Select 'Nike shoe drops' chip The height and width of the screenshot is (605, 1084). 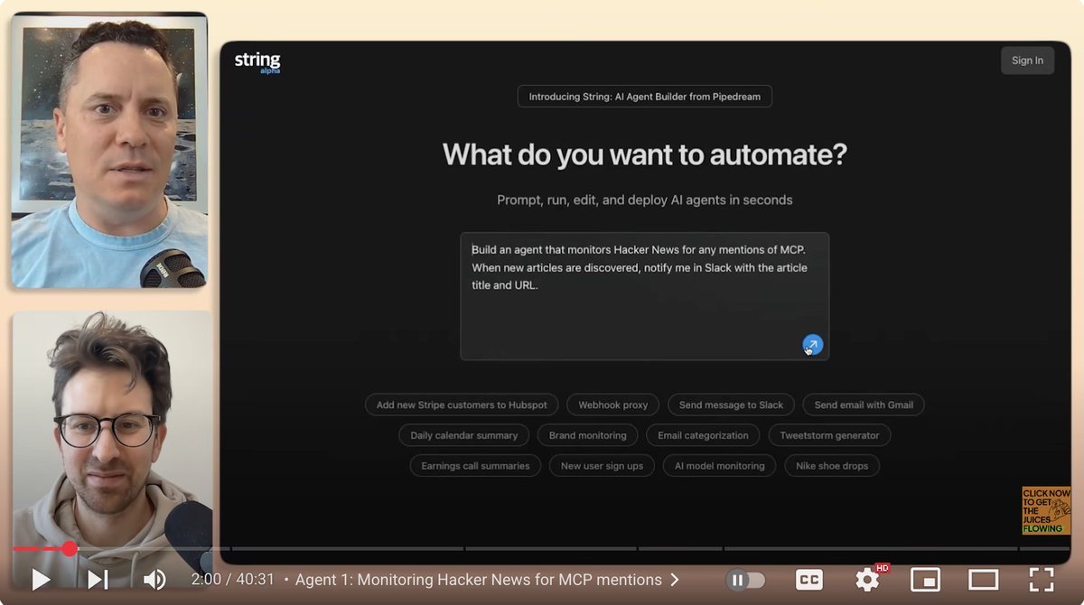[x=832, y=466]
